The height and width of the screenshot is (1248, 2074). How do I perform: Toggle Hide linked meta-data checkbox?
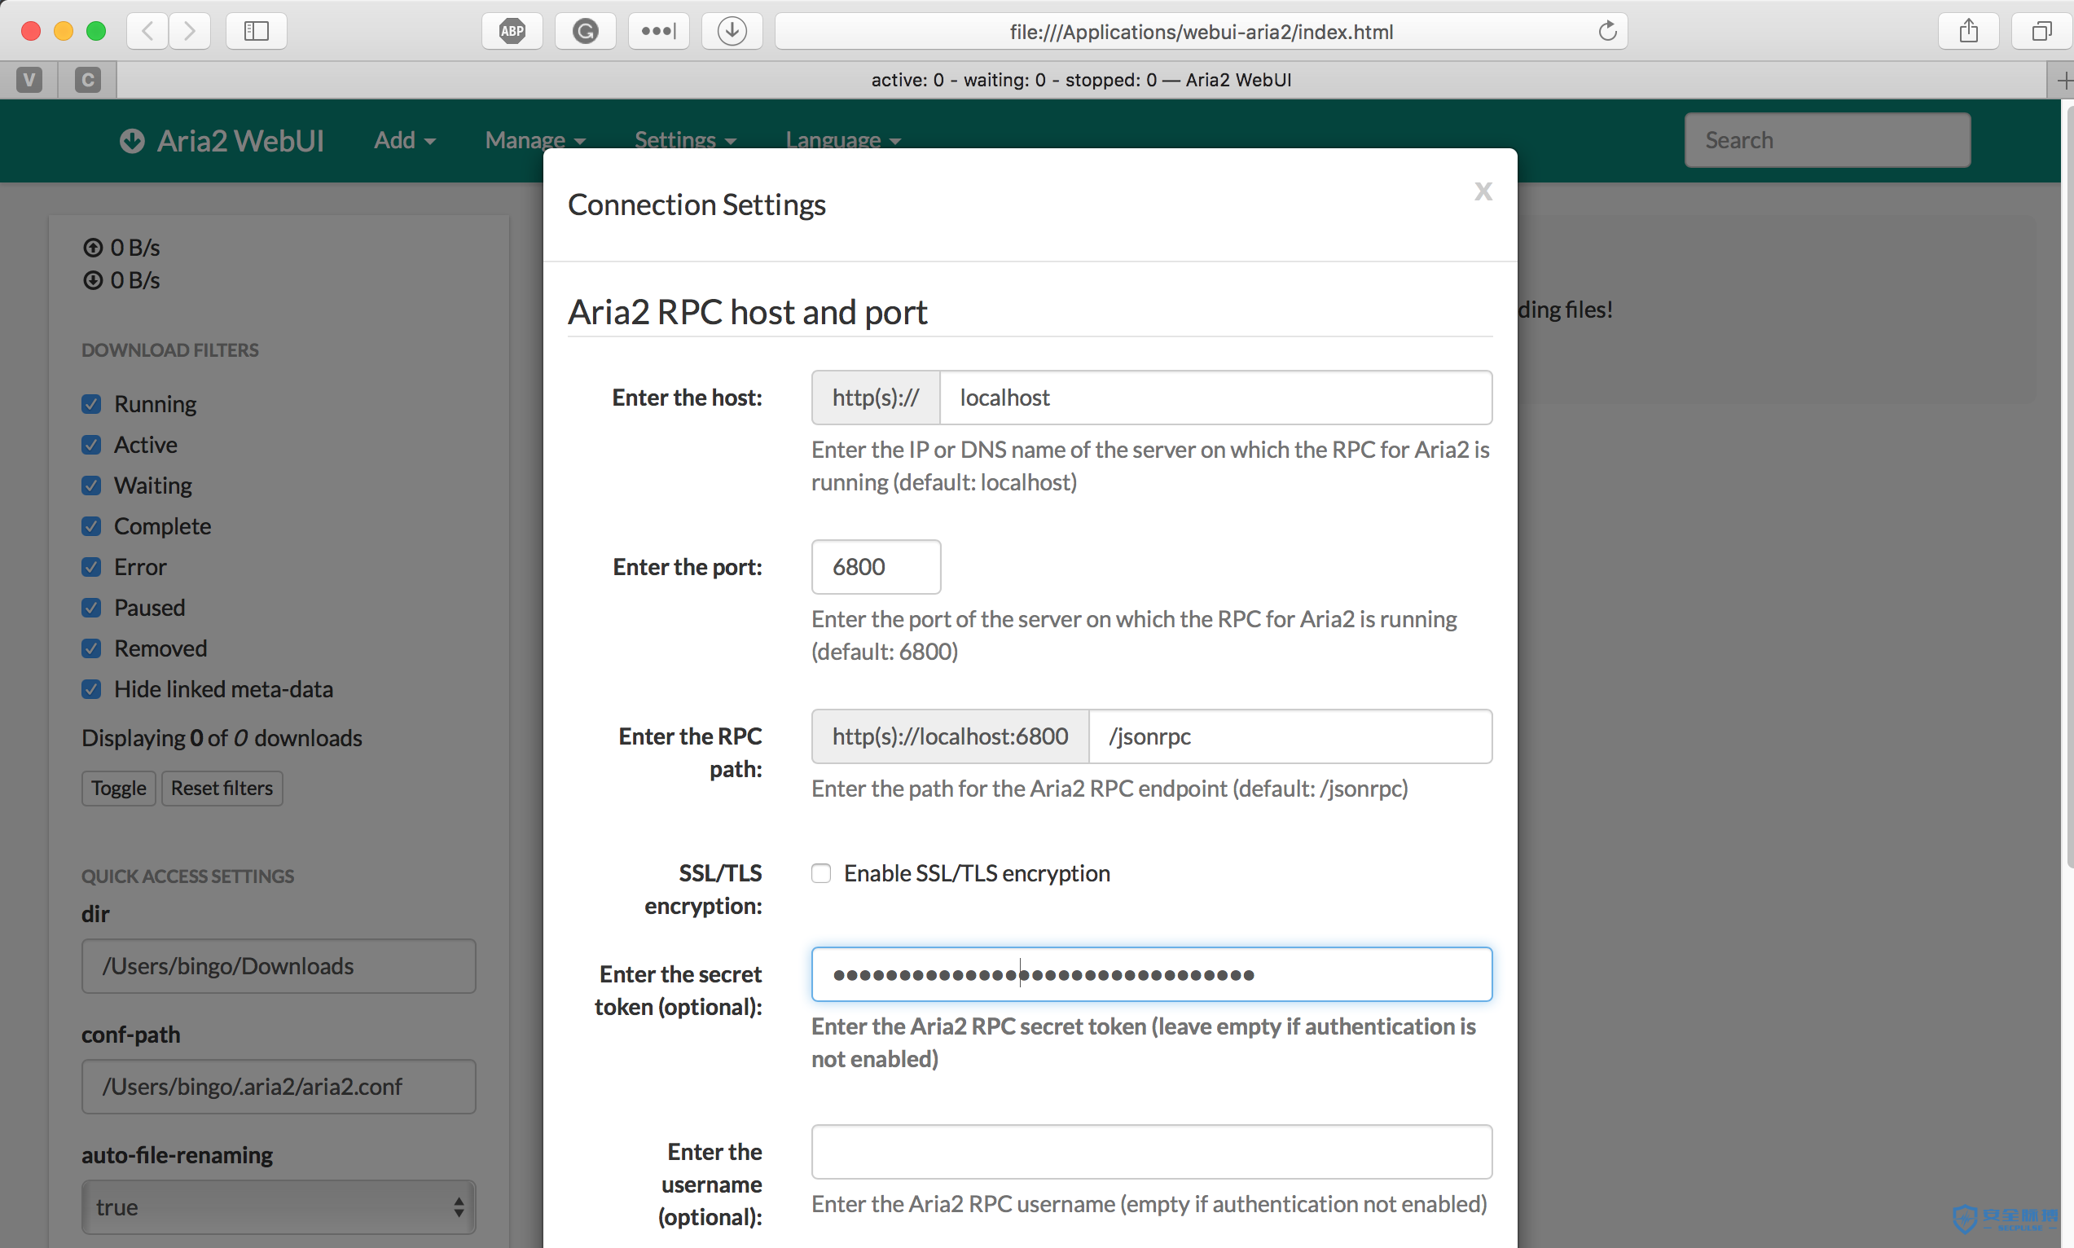(x=90, y=690)
